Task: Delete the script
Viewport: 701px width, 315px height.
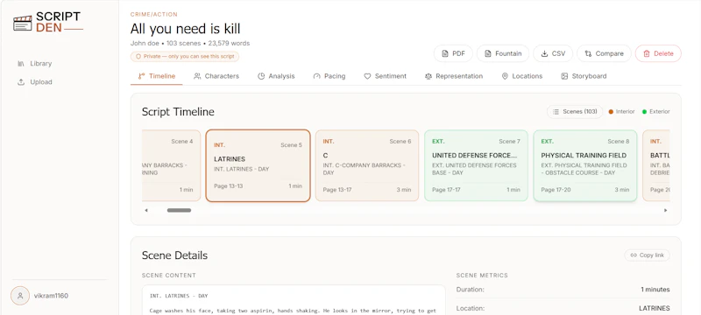Action: (658, 53)
